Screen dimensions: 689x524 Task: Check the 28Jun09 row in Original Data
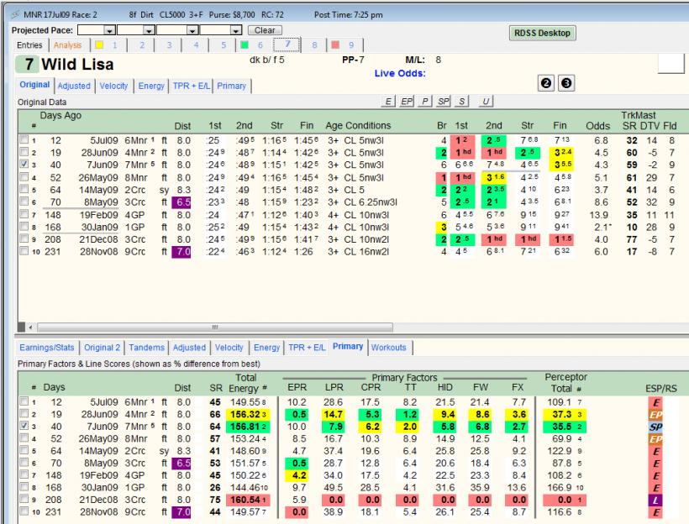pos(24,152)
